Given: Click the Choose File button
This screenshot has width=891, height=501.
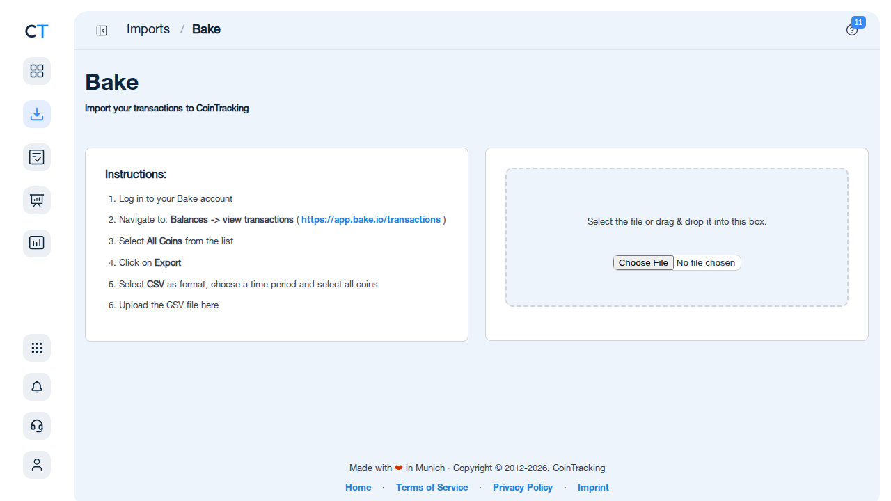Looking at the screenshot, I should pyautogui.click(x=643, y=262).
